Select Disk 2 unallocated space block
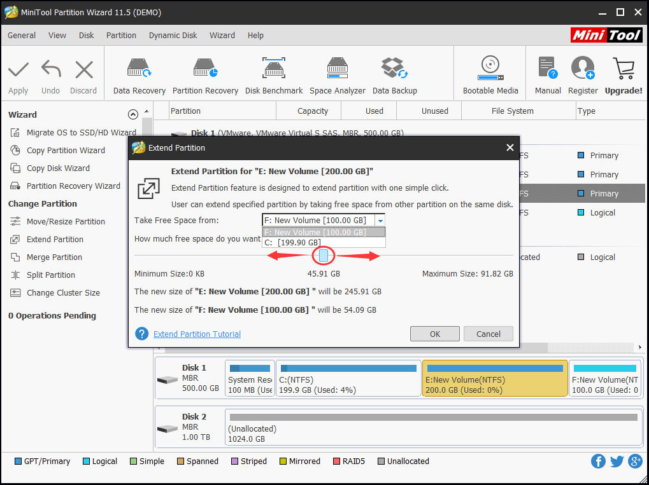The height and width of the screenshot is (485, 649). [433, 428]
